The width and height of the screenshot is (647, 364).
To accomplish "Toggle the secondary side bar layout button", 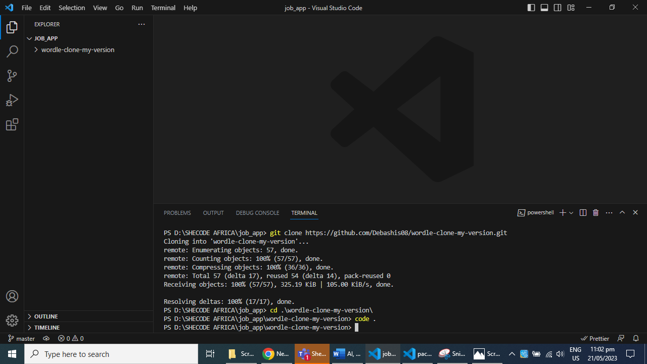I will (558, 8).
